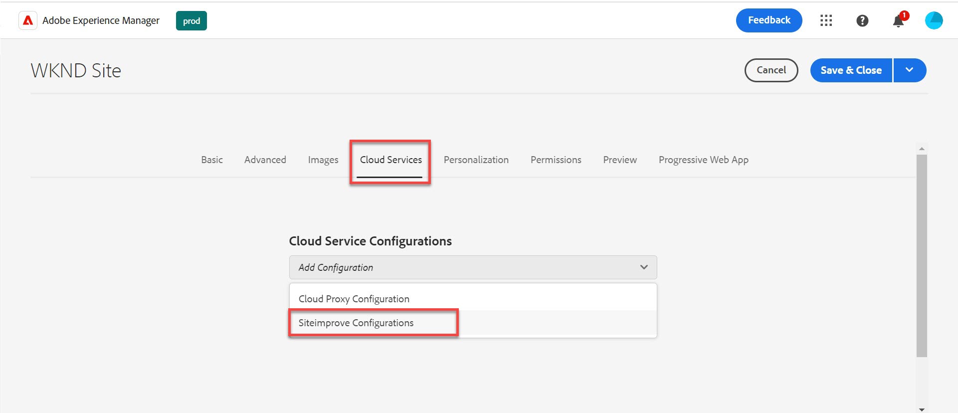Choose Cloud Proxy Configuration option
Image resolution: width=958 pixels, height=413 pixels.
point(473,299)
